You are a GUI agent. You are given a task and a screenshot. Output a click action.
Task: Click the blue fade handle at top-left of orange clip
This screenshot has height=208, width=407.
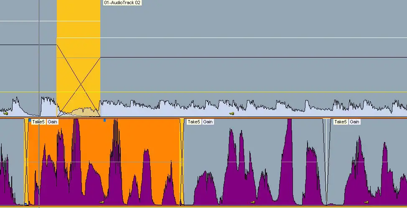[30, 120]
